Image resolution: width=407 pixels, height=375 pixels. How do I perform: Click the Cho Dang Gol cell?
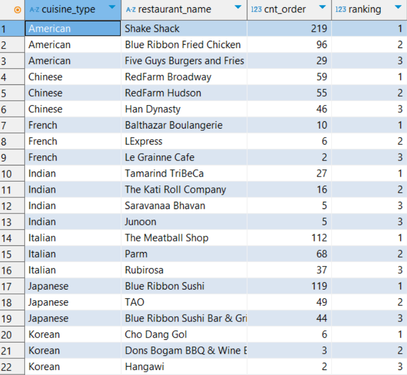tap(184, 335)
